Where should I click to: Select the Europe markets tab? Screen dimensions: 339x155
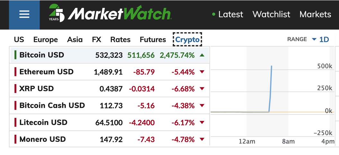point(45,40)
